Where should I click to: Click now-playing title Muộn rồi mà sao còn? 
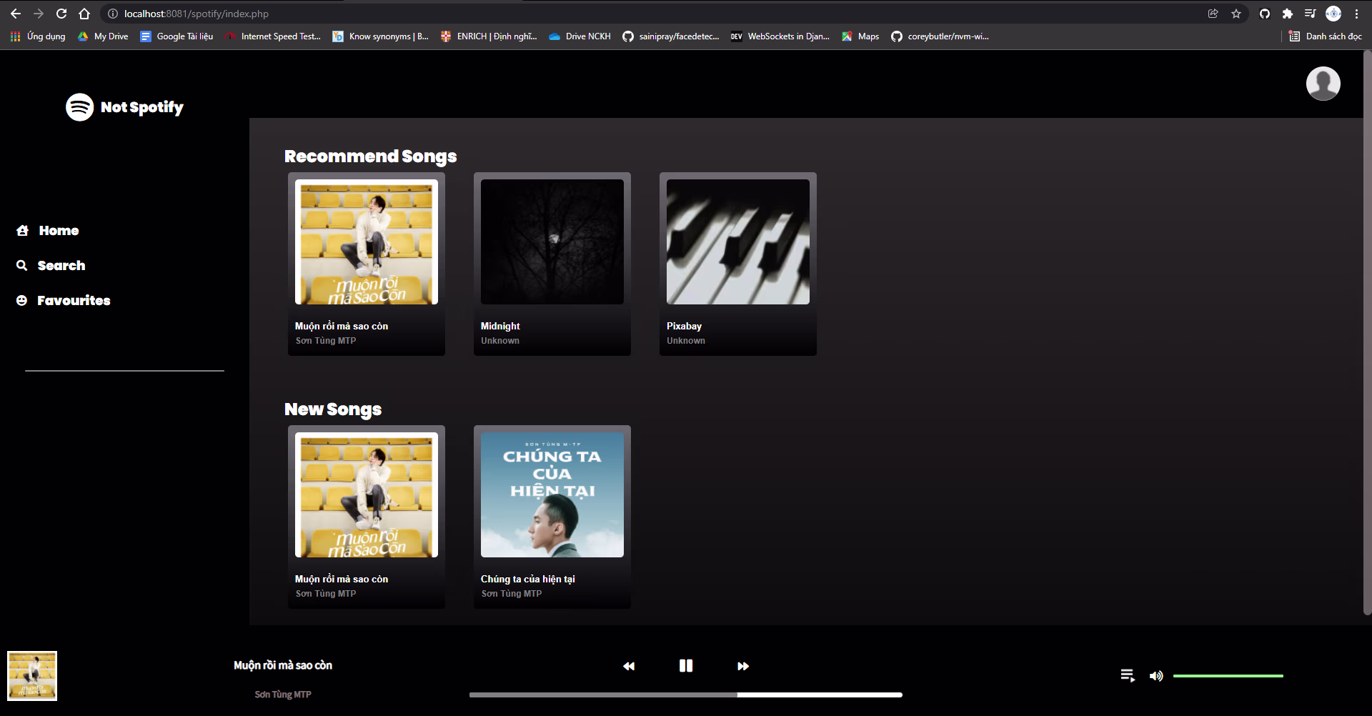tap(283, 665)
